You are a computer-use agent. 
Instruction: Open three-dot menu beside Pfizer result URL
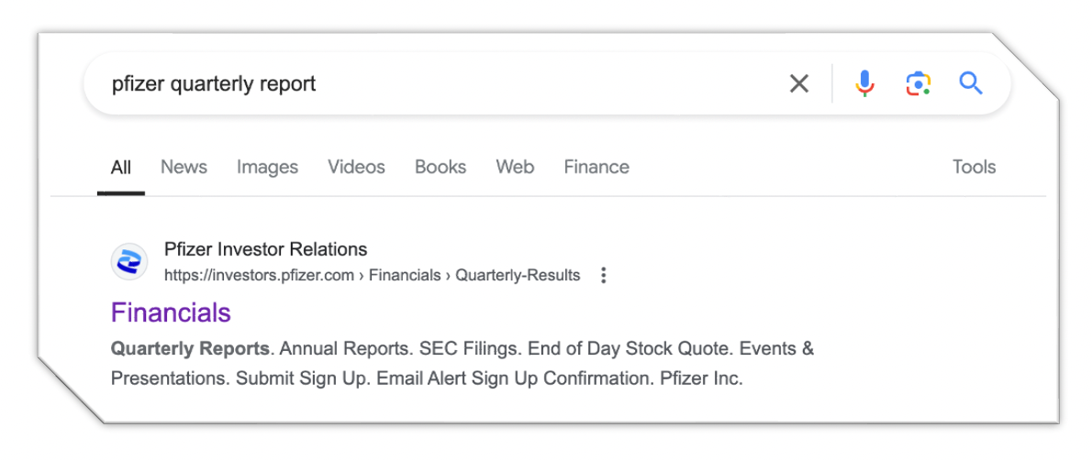tap(603, 275)
